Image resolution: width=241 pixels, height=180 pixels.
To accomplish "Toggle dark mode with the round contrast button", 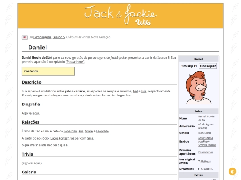I will coord(232,172).
